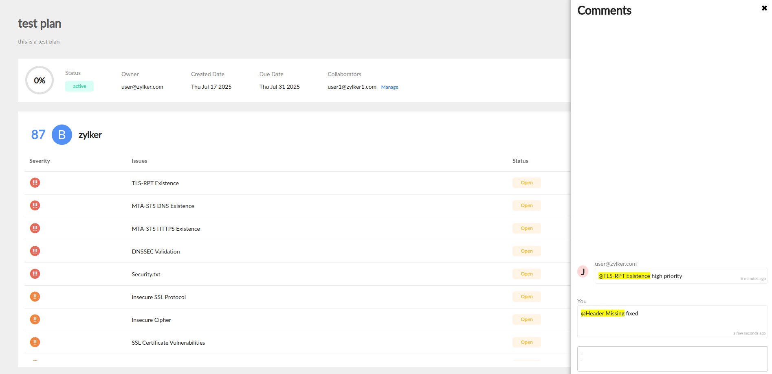Click the blue B grade badge

click(x=62, y=135)
